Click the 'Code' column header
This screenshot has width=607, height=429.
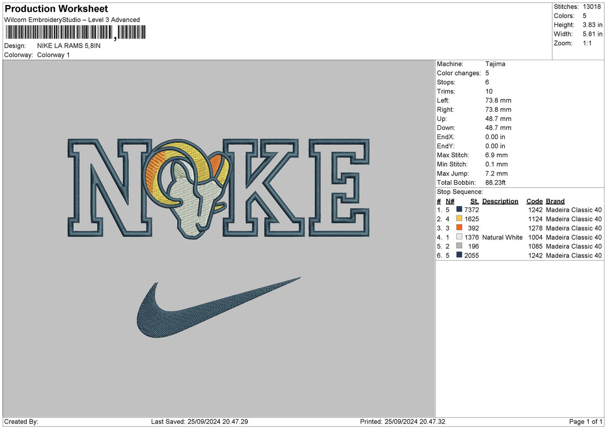pyautogui.click(x=534, y=201)
